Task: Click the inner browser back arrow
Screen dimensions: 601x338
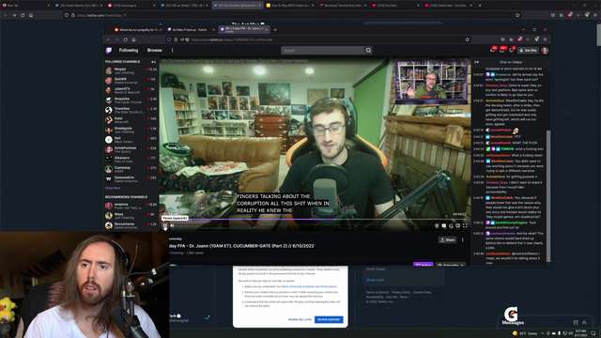Action: click(x=109, y=39)
